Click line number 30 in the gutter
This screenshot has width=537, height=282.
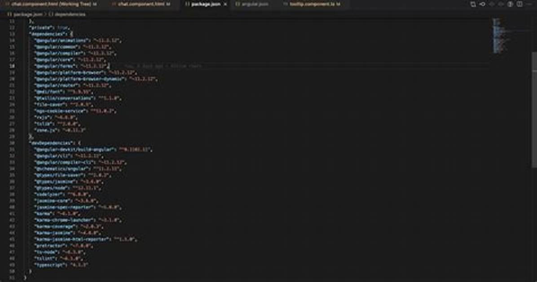12,143
